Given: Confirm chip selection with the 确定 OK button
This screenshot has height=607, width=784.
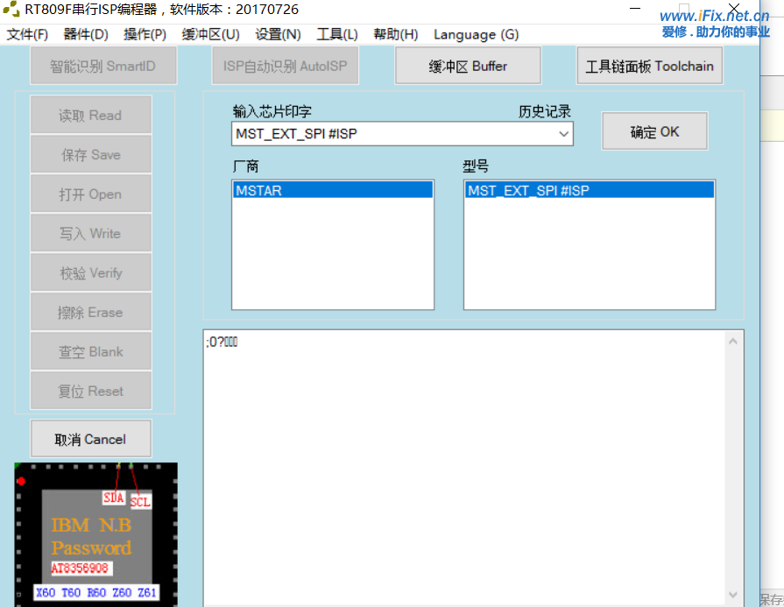Looking at the screenshot, I should click(654, 131).
